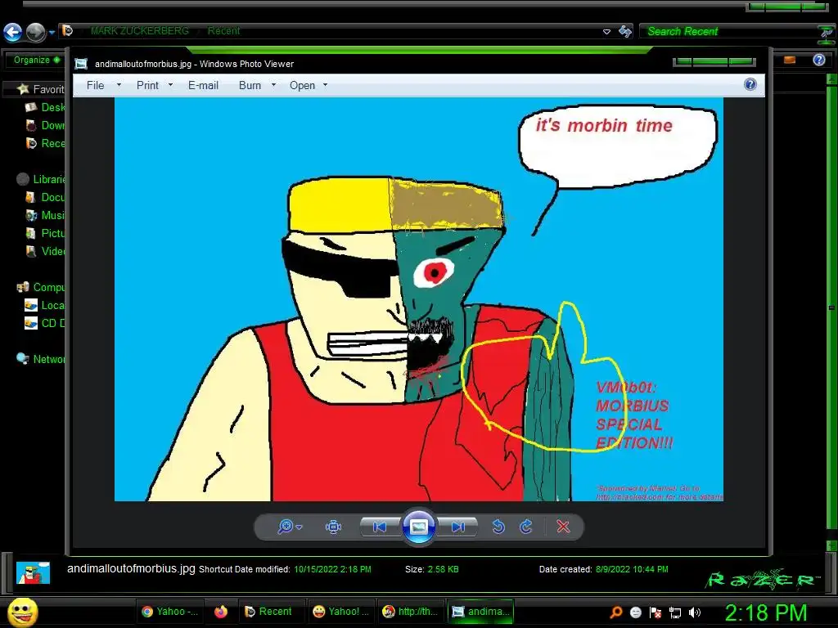Open the Burn menu
The height and width of the screenshot is (628, 838).
(x=250, y=85)
